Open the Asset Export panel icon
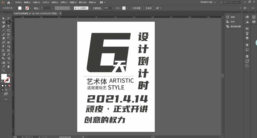Image resolution: width=257 pixels, height=138 pixels. (x=247, y=61)
